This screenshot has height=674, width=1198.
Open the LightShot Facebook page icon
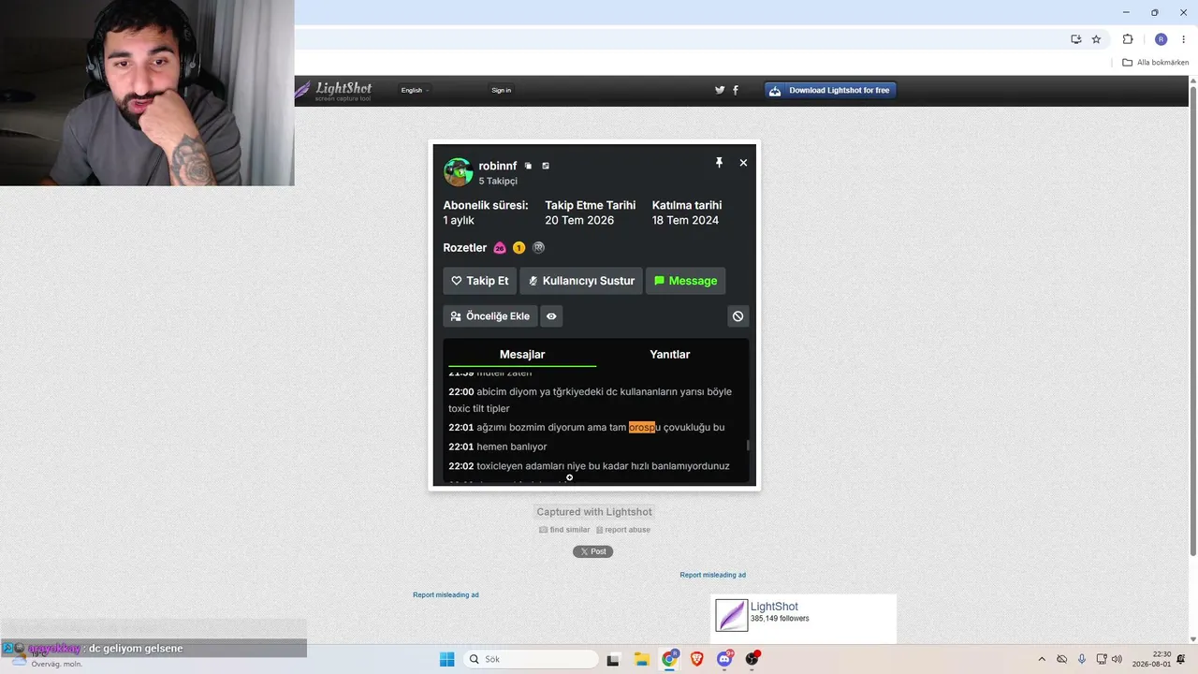click(x=736, y=90)
